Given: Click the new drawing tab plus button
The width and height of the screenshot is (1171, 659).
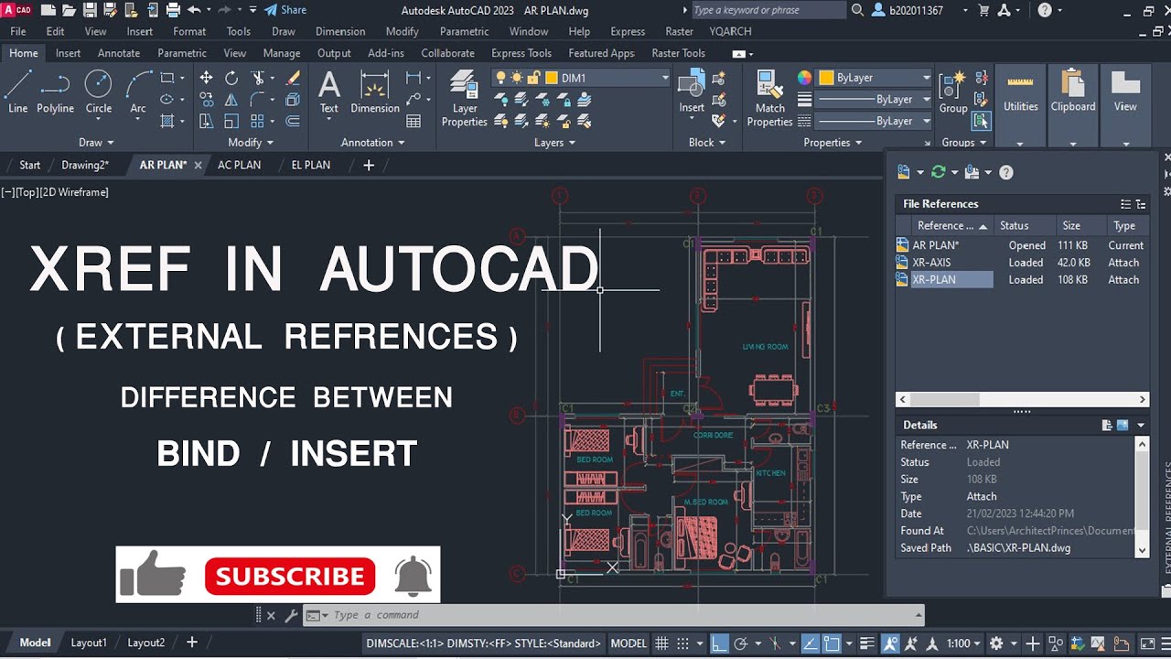Looking at the screenshot, I should tap(369, 165).
